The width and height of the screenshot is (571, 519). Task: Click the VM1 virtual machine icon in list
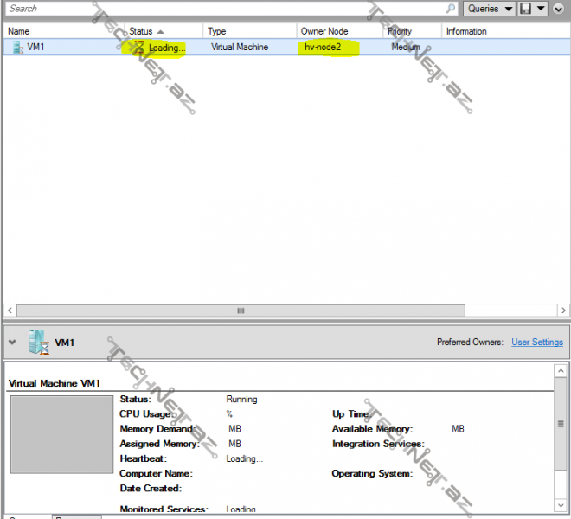point(17,47)
